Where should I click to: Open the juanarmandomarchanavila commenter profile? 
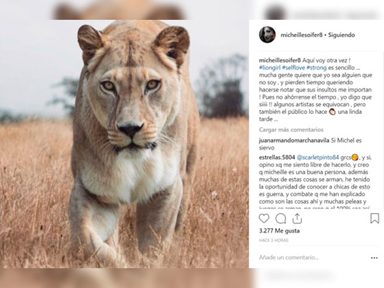click(294, 141)
